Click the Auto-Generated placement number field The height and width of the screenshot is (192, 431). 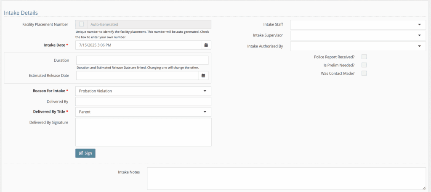coord(149,24)
